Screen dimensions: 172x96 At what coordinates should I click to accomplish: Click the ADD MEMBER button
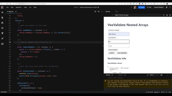click(x=122, y=53)
